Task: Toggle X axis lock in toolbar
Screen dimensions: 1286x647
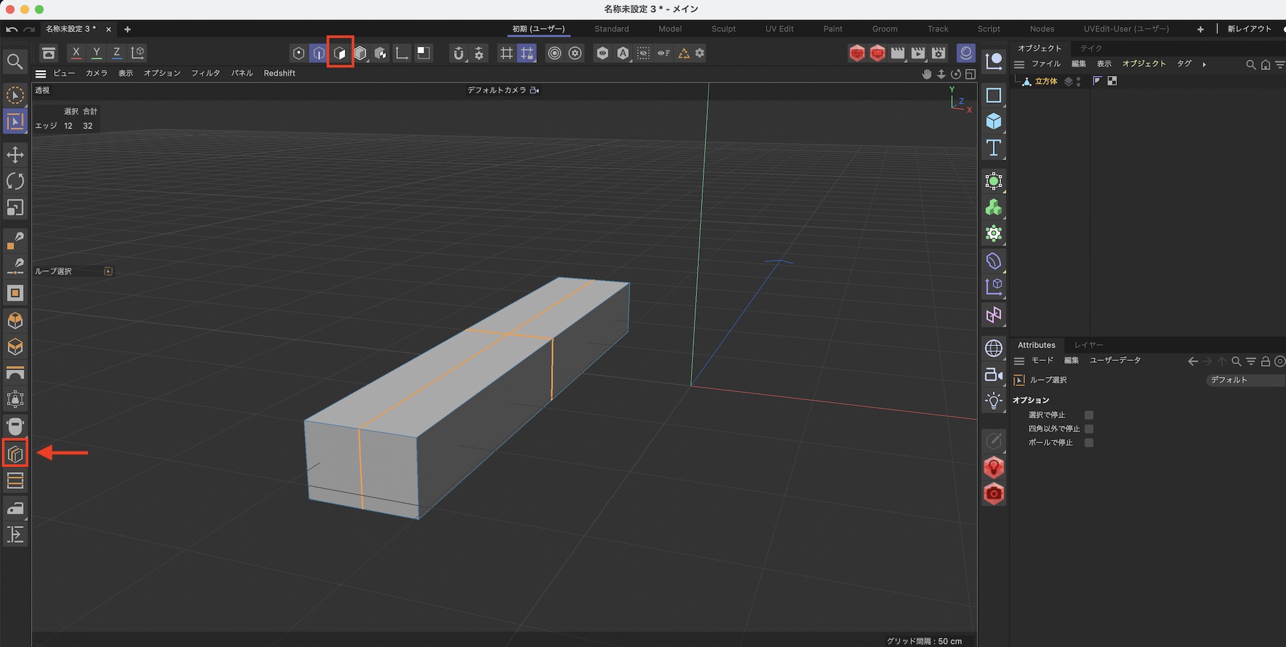Action: (x=76, y=53)
